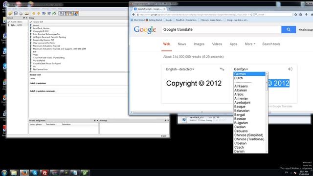Open Windows Explorer from the taskbar
The height and width of the screenshot is (176, 313).
click(x=14, y=173)
